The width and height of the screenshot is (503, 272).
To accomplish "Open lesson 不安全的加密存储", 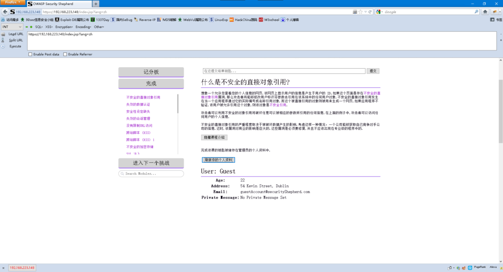I will point(140,147).
